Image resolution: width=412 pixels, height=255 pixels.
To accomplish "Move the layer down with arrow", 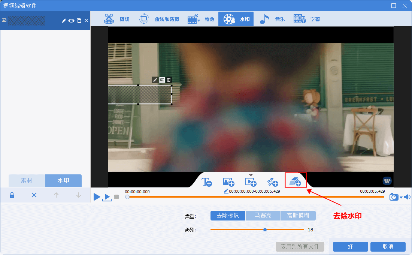I will [x=78, y=195].
